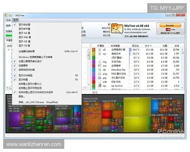Enable 在树图上显示可用空间 option

point(47,88)
